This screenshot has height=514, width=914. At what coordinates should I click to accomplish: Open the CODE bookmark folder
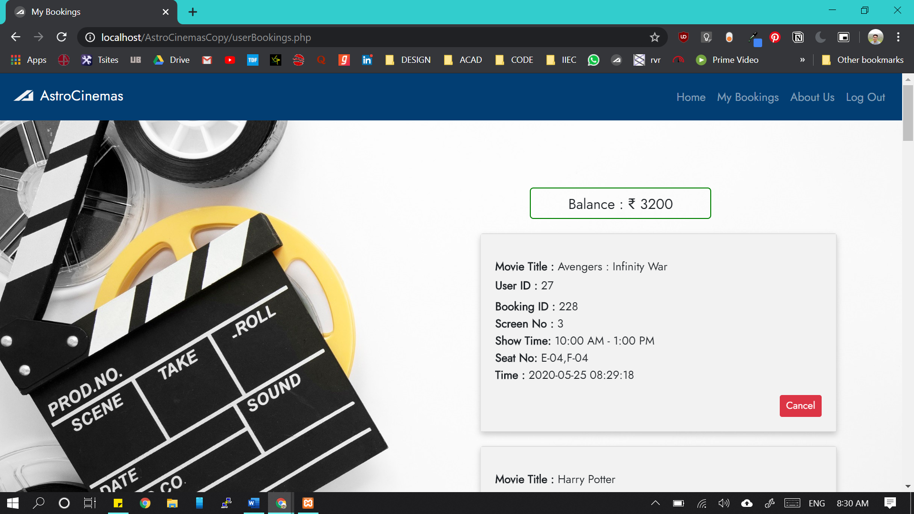[x=514, y=60]
